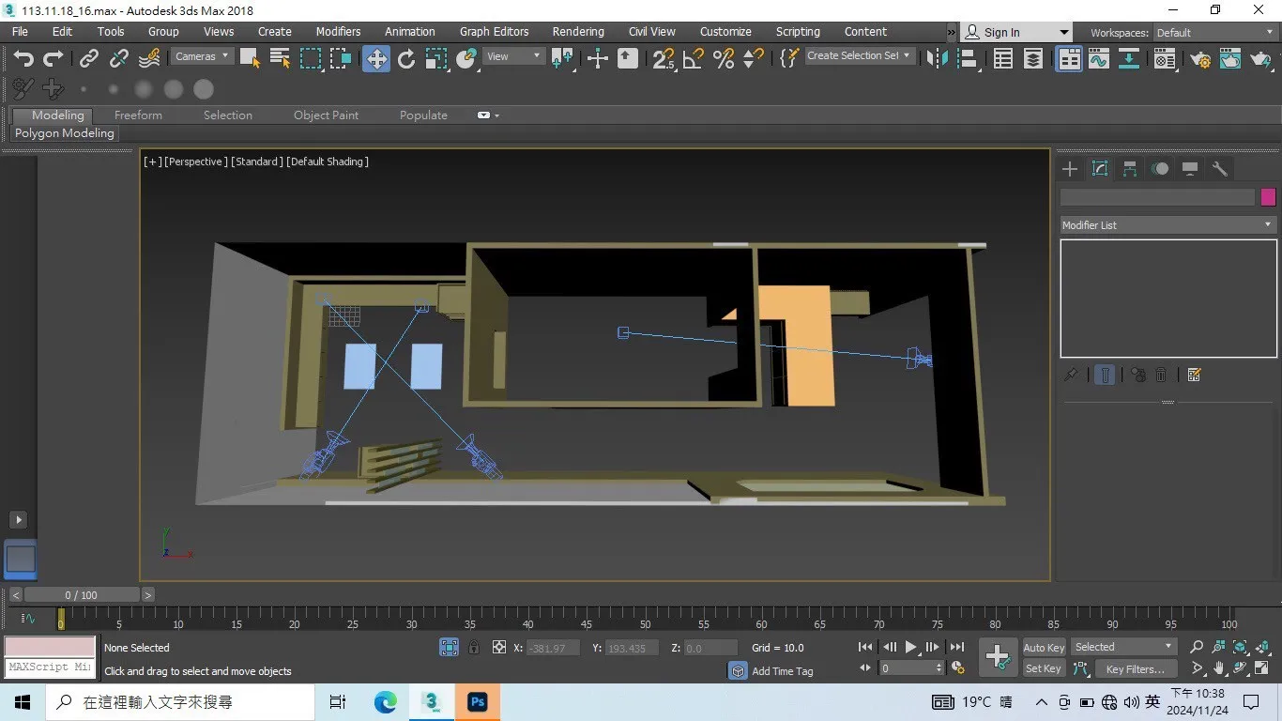This screenshot has width=1282, height=721.
Task: Toggle Percent Snap
Action: pos(724,58)
